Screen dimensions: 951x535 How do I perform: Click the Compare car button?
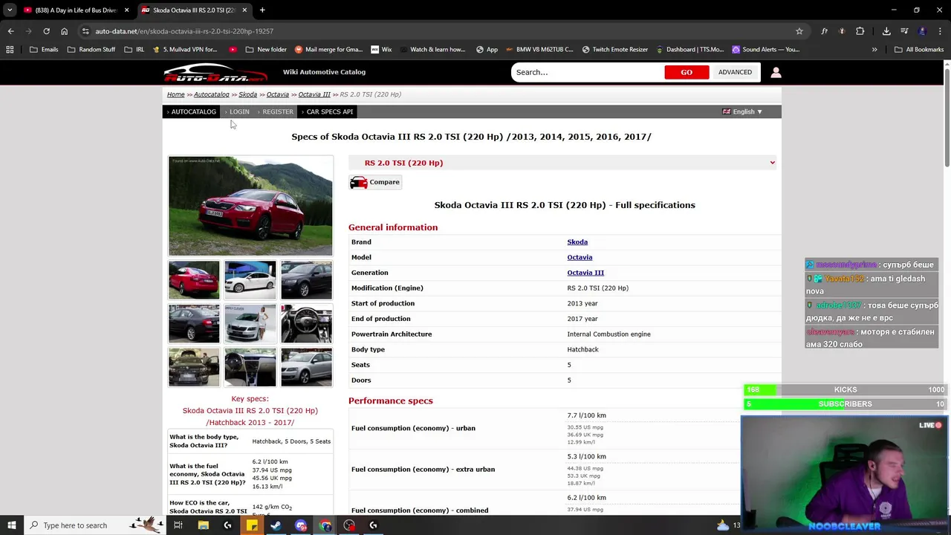[x=375, y=182]
